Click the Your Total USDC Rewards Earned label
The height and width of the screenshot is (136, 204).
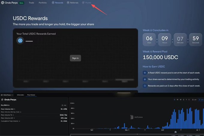point(36,34)
